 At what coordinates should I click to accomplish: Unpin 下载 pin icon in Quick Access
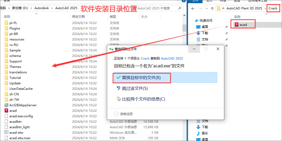pyautogui.click(x=226, y=33)
